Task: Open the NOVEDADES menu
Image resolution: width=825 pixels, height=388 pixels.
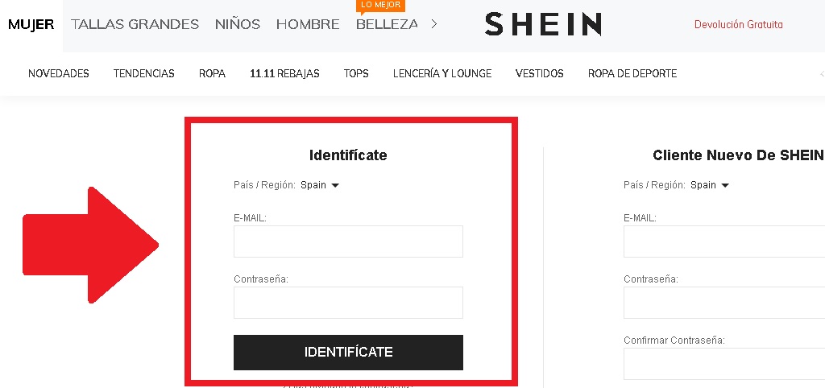Action: click(58, 74)
